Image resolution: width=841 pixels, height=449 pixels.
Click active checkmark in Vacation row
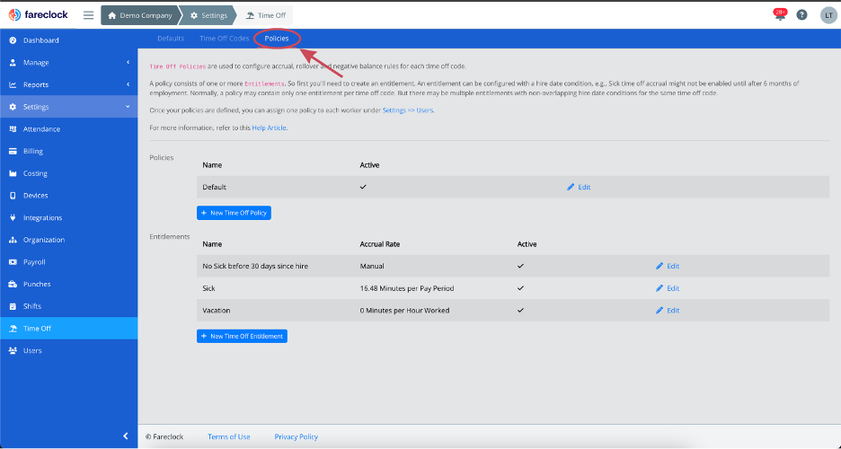[x=521, y=310]
